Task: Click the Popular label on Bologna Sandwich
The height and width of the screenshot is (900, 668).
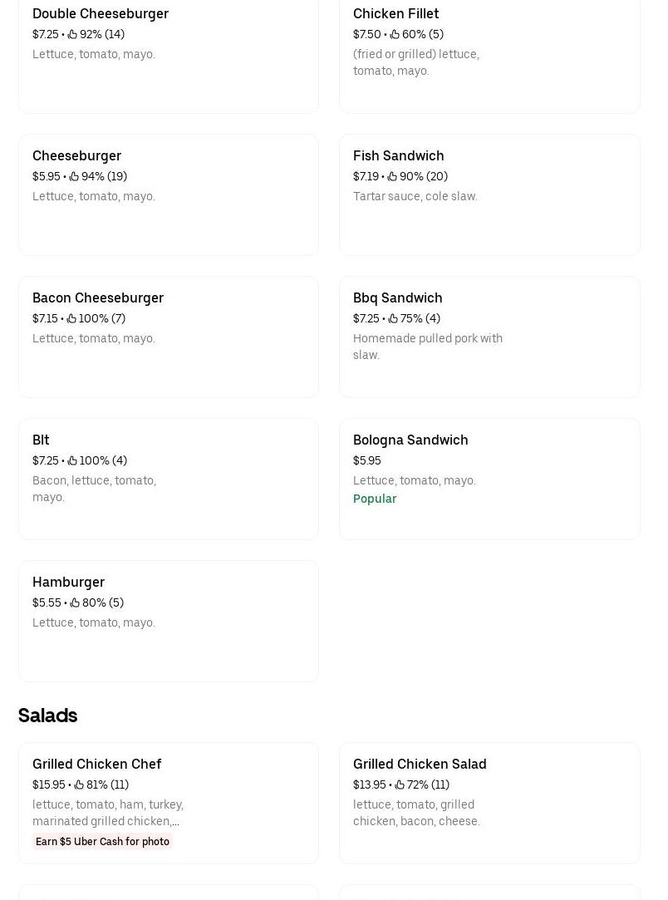Action: pyautogui.click(x=375, y=499)
